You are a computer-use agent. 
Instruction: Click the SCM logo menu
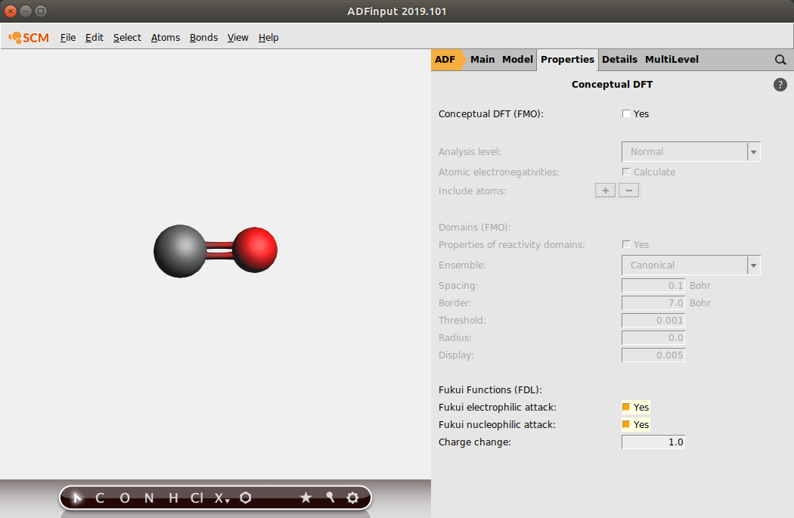(29, 38)
